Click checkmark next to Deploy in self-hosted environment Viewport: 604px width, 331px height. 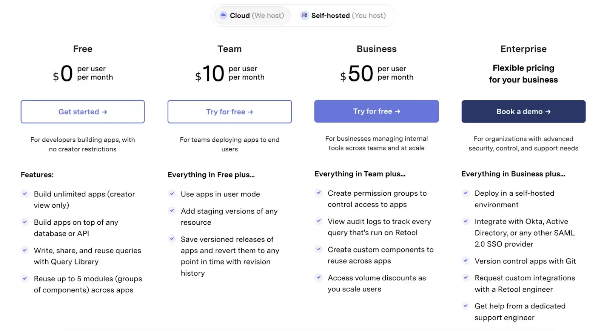[466, 193]
